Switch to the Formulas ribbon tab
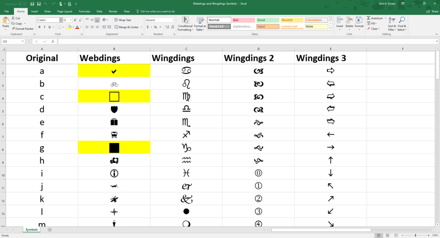Viewport: 440px width, 238px height. 84,11
